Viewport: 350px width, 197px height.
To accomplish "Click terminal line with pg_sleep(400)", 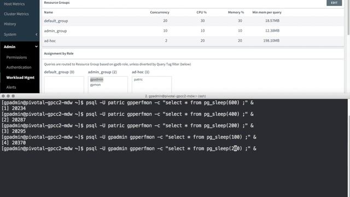I will tap(127, 114).
